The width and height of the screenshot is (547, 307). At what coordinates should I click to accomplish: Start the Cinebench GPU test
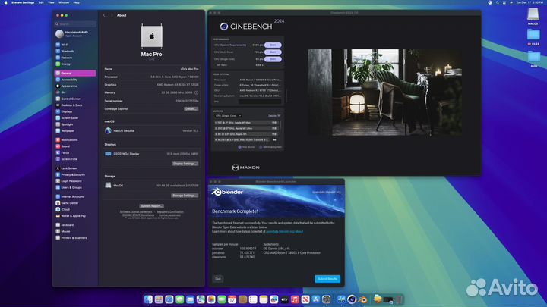[x=273, y=45]
